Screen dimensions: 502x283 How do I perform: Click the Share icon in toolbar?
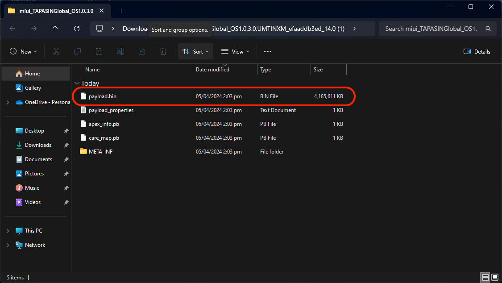[x=142, y=51]
